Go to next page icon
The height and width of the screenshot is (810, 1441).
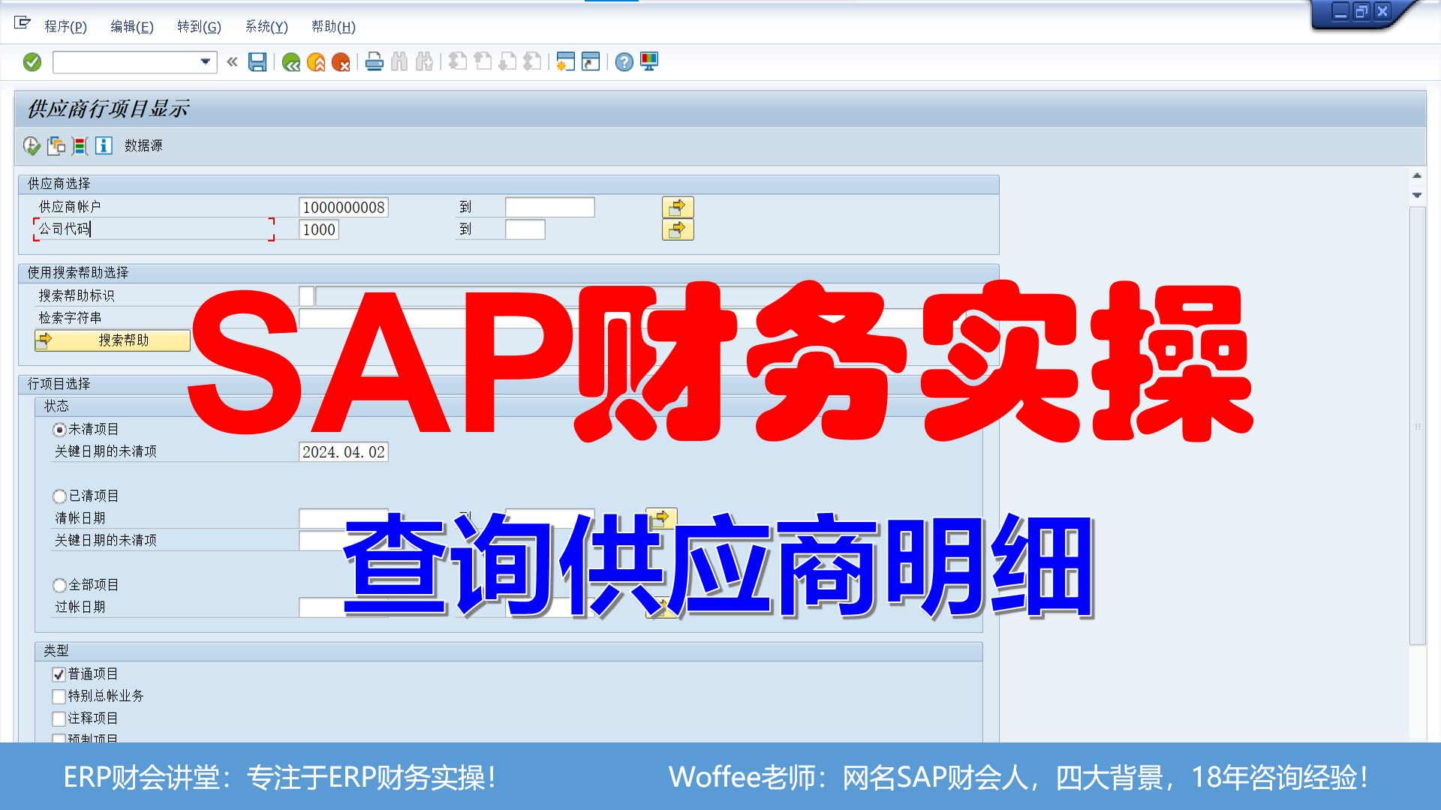(x=507, y=62)
